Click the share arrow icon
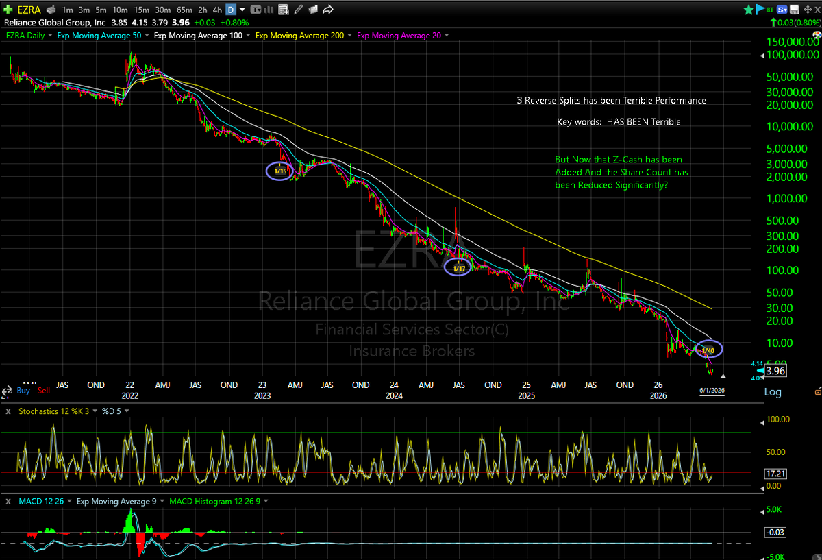 pos(327,10)
